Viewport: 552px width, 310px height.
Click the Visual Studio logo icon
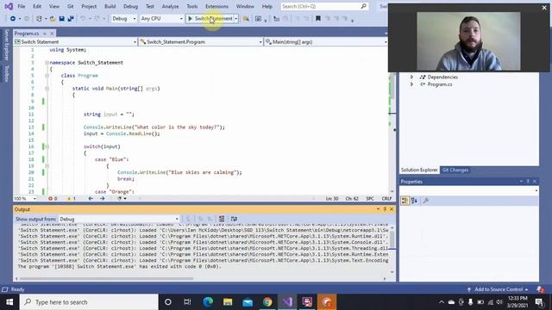(9, 6)
